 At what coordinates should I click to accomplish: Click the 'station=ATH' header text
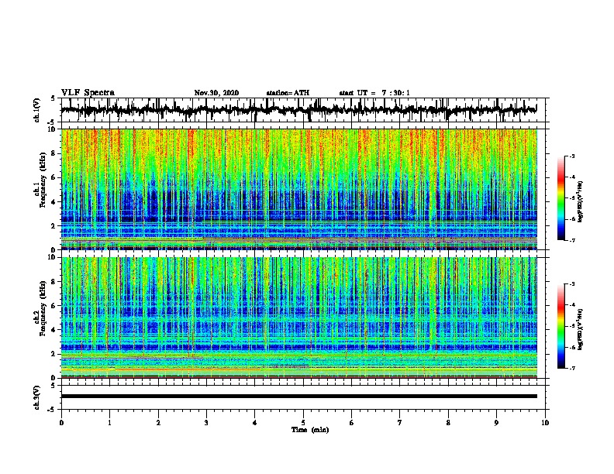coord(288,93)
